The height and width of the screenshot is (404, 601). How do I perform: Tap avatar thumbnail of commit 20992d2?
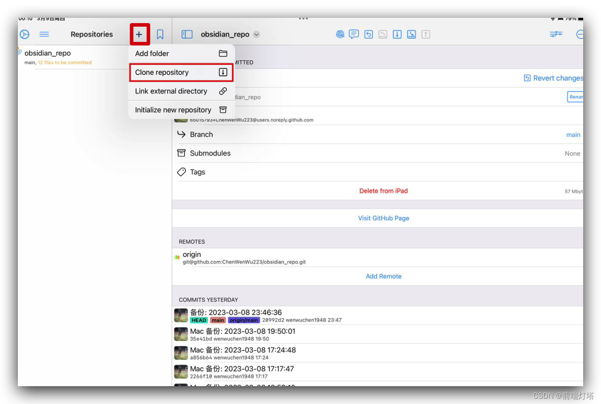[x=181, y=315]
